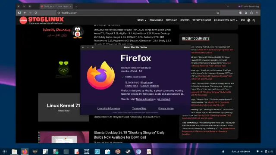
Task: Click the 9to5Linux site logo
Action: [x=41, y=20]
